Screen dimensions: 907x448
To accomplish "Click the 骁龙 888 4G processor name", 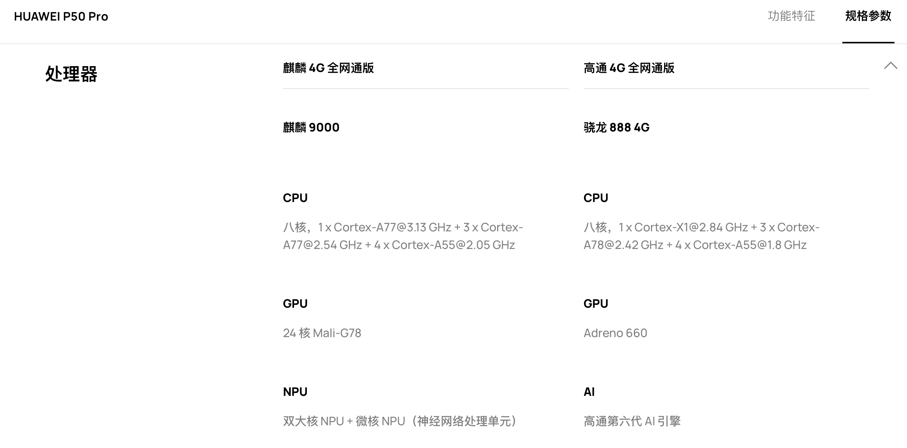I will (616, 127).
